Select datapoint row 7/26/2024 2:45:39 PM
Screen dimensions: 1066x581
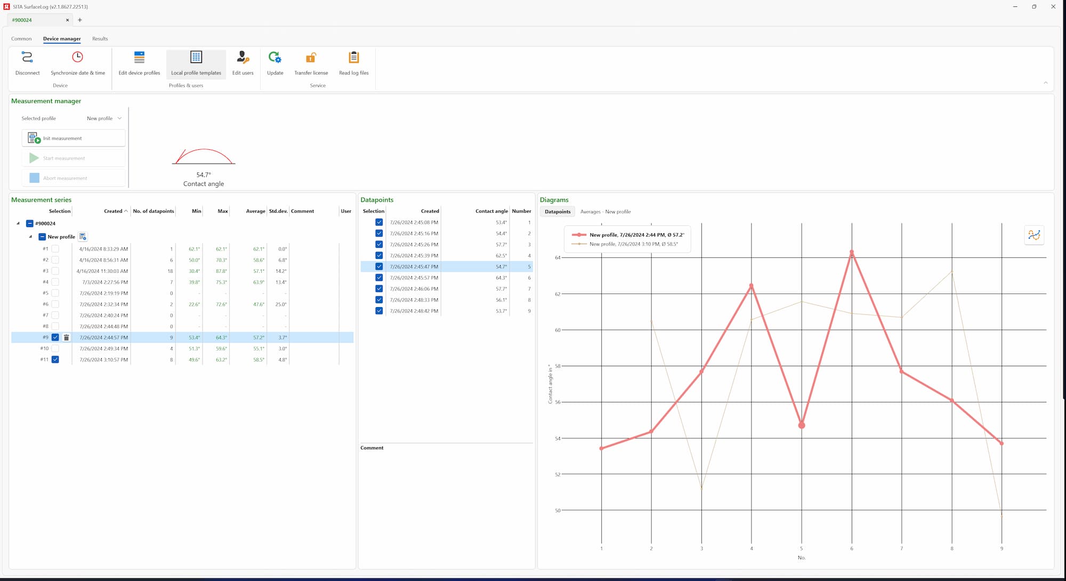coord(447,256)
